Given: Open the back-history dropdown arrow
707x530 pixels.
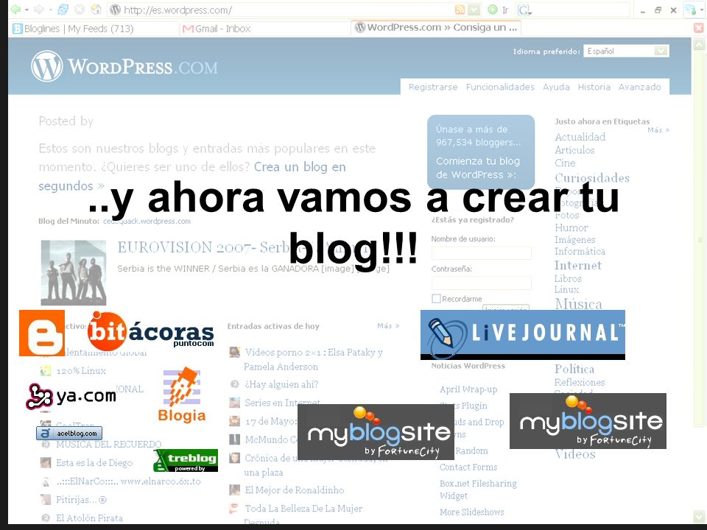Looking at the screenshot, I should 27,10.
